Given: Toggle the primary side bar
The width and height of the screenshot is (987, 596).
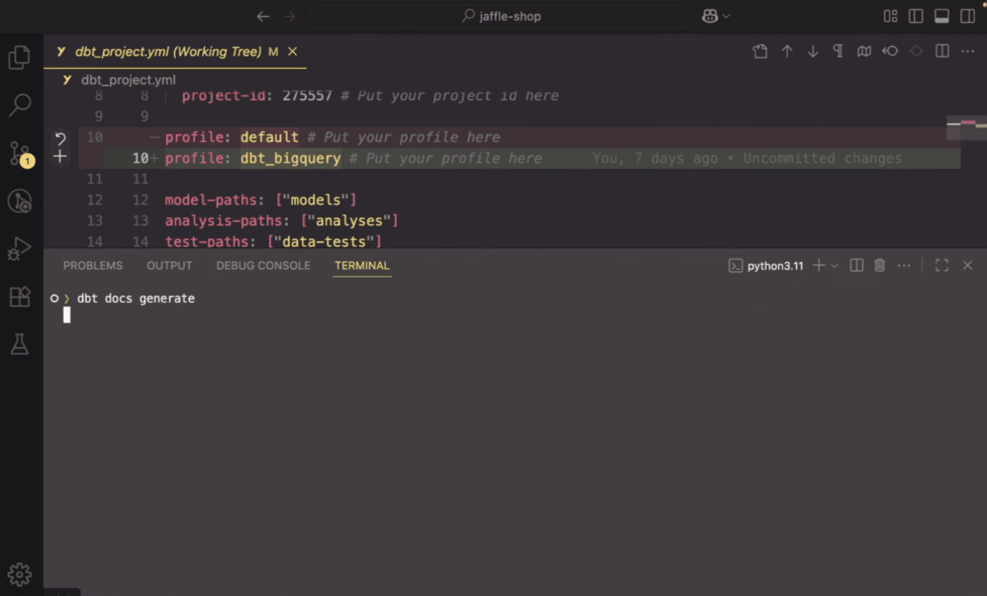Looking at the screenshot, I should pos(916,16).
